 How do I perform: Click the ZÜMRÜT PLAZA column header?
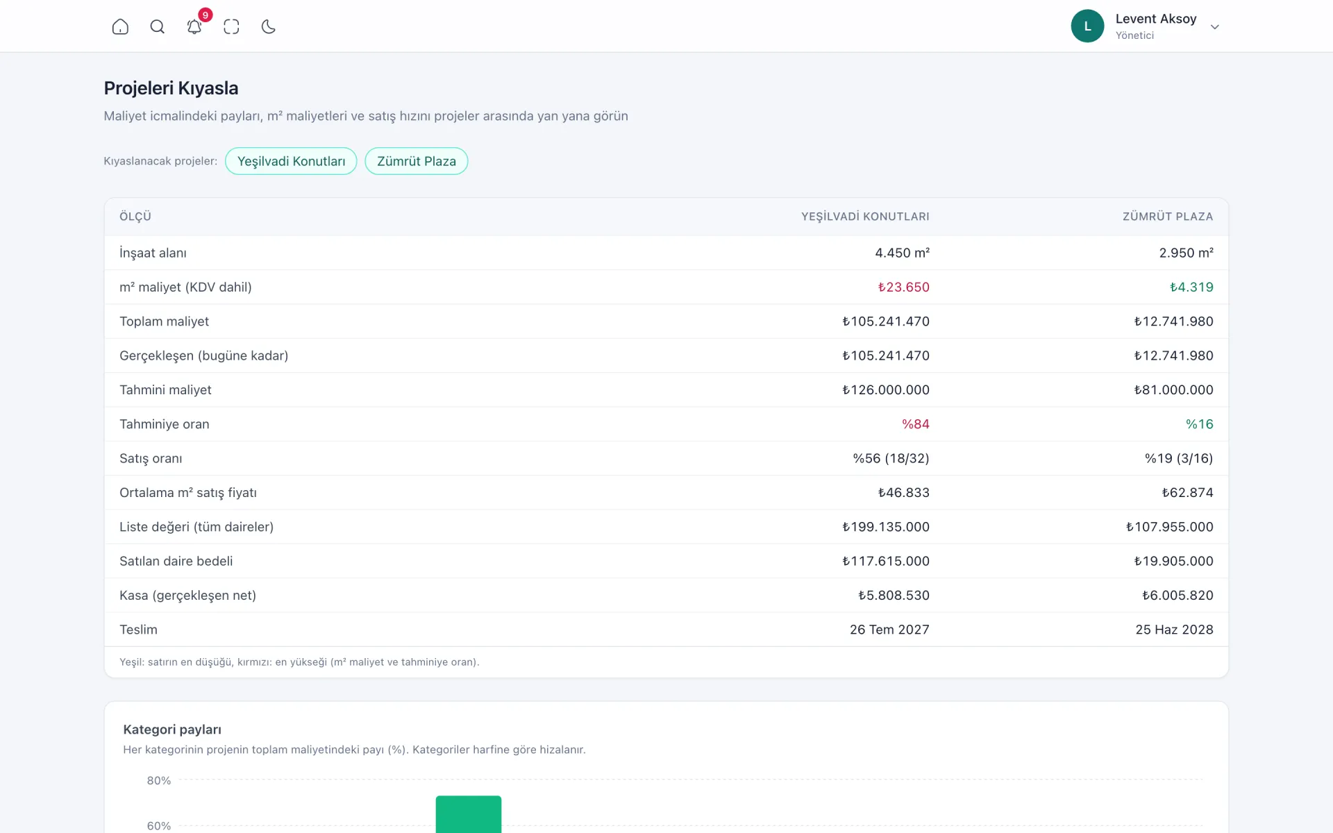pyautogui.click(x=1168, y=217)
